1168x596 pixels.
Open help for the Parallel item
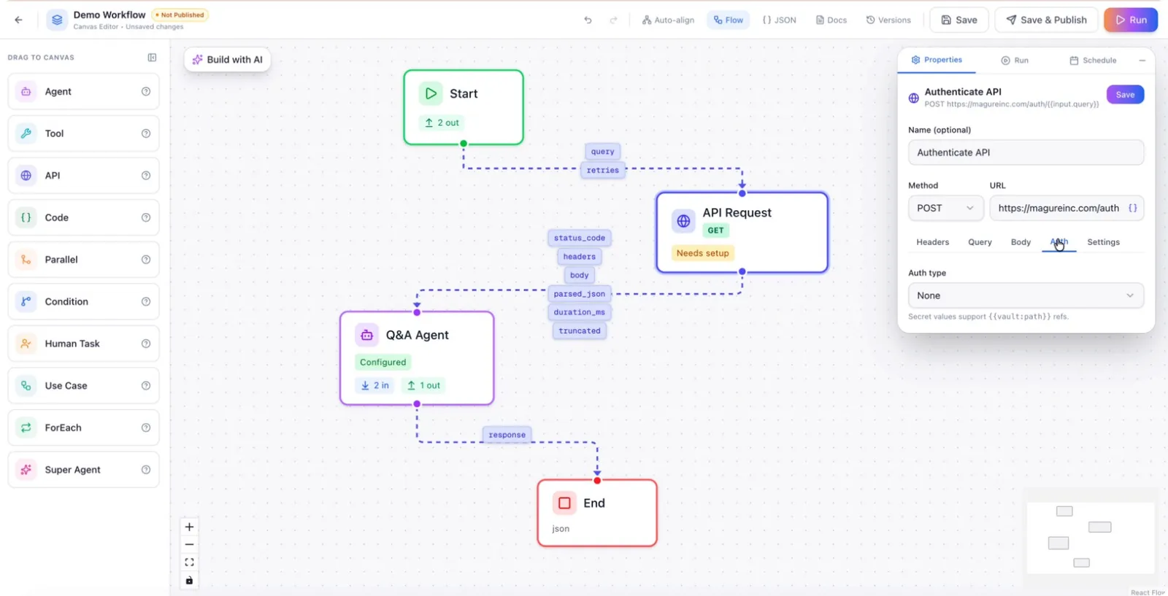(146, 260)
